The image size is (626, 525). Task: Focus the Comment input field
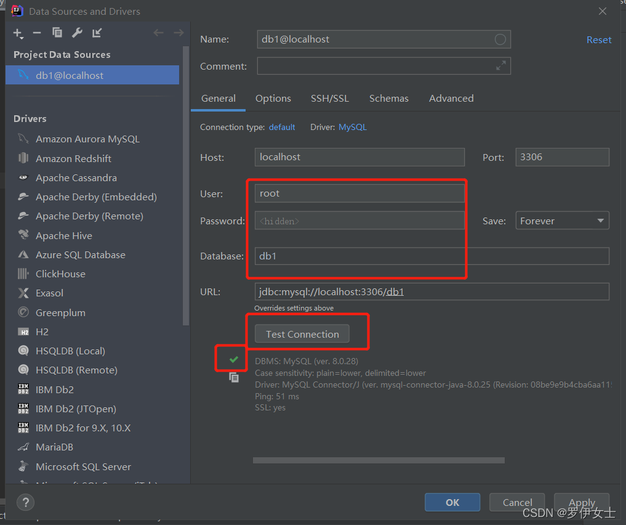383,65
